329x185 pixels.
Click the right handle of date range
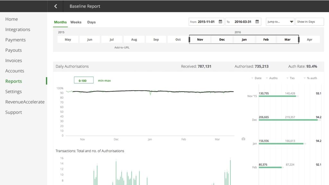(x=299, y=40)
